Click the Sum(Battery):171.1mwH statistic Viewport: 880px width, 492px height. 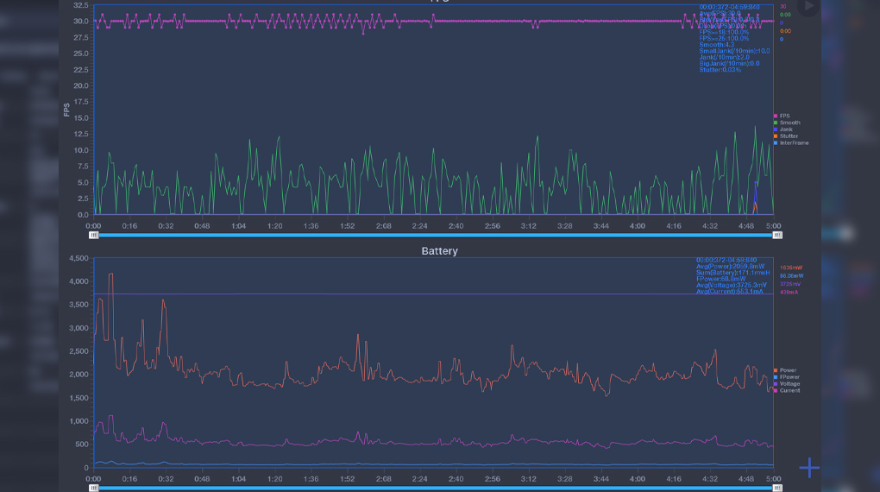(x=733, y=273)
